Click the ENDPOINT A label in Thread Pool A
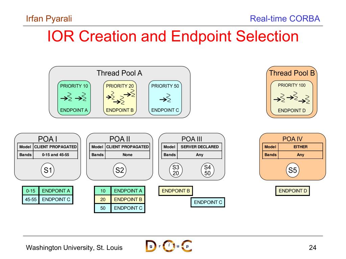Viewport: 346px width, 259px height. [x=74, y=110]
